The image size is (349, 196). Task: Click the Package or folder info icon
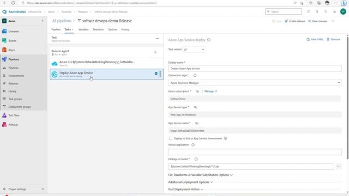(x=196, y=159)
